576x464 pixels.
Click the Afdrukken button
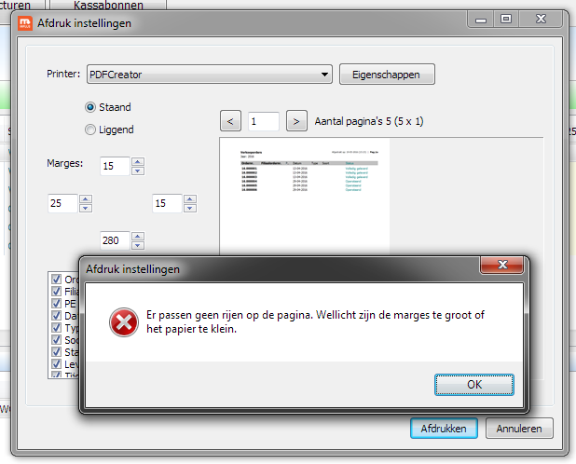[444, 428]
